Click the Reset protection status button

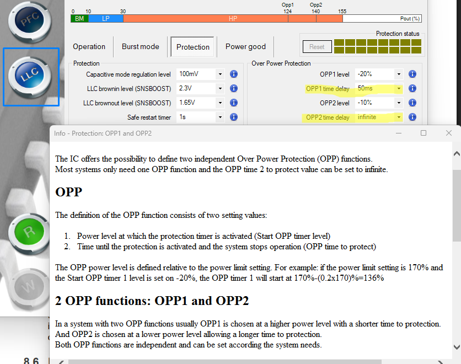[x=317, y=47]
